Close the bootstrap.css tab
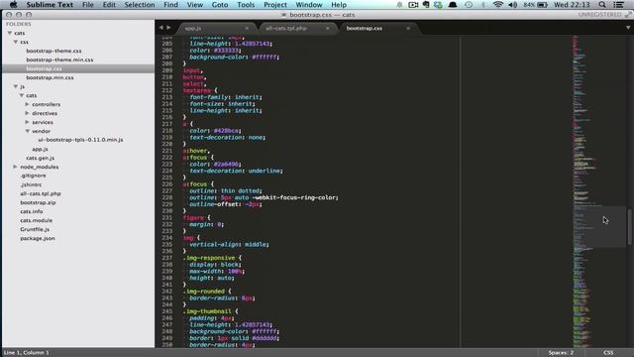 pos(408,29)
